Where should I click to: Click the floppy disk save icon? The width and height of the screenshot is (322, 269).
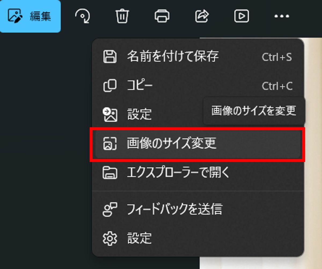(110, 57)
